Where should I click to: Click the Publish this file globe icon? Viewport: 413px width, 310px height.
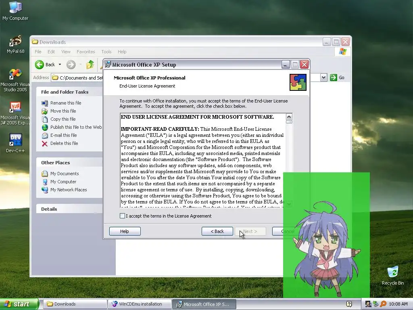45,127
